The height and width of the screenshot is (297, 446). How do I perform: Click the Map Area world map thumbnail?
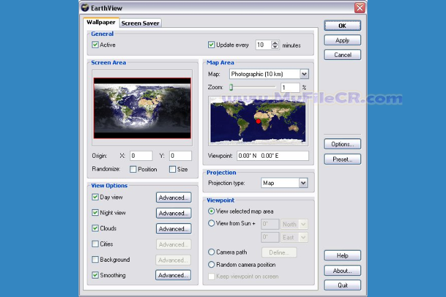[258, 122]
